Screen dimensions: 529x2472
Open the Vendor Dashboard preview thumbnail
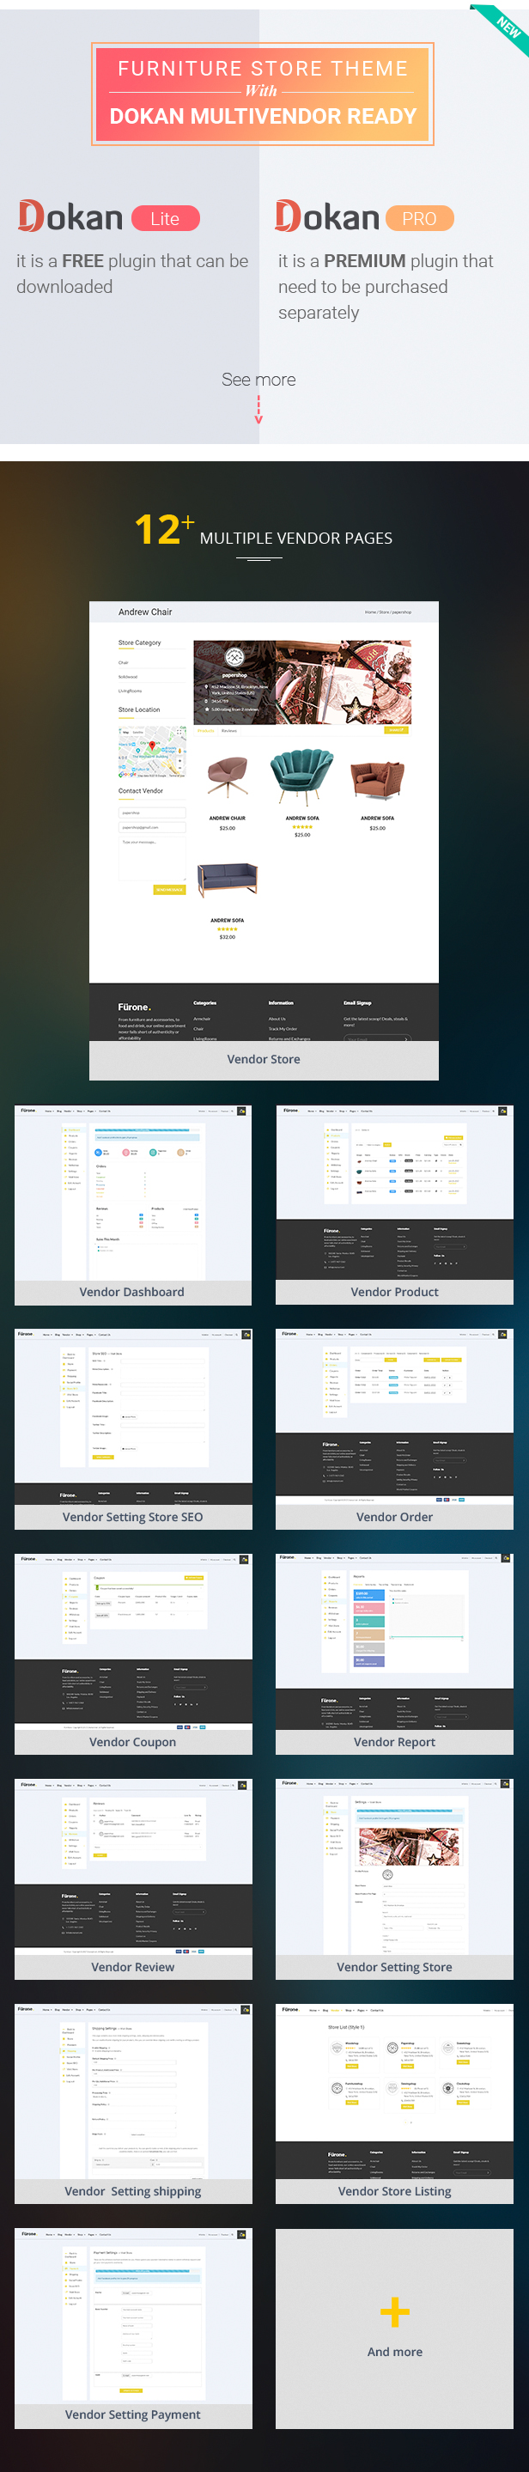tap(132, 1204)
